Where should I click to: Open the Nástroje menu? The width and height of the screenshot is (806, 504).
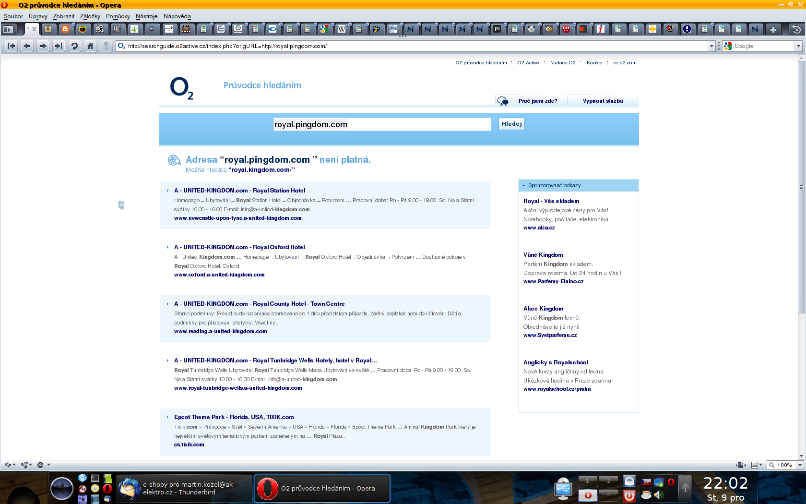pos(147,16)
